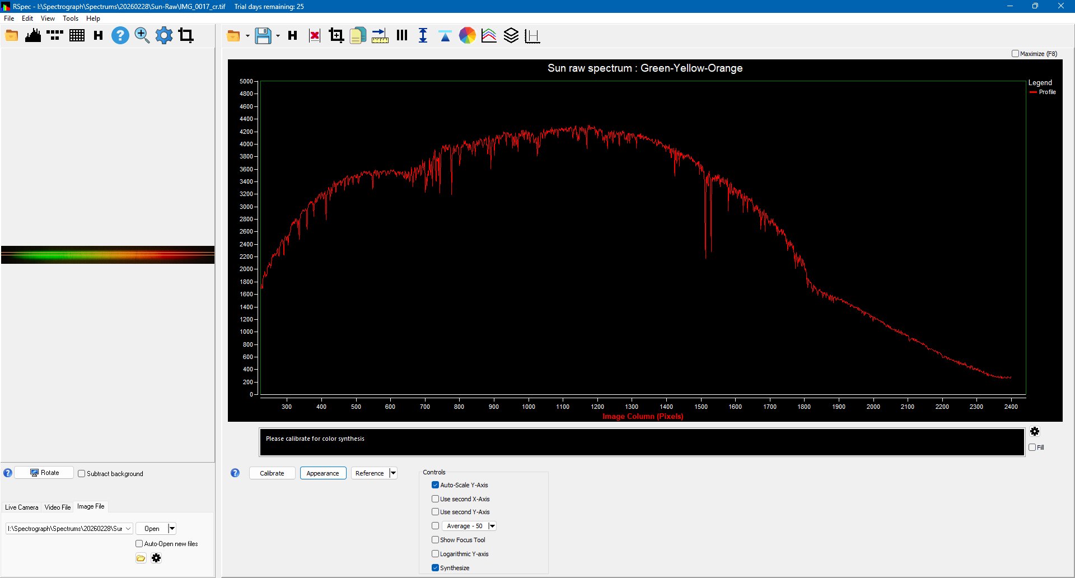This screenshot has height=578, width=1075.
Task: Click the save floppy disk icon
Action: (263, 36)
